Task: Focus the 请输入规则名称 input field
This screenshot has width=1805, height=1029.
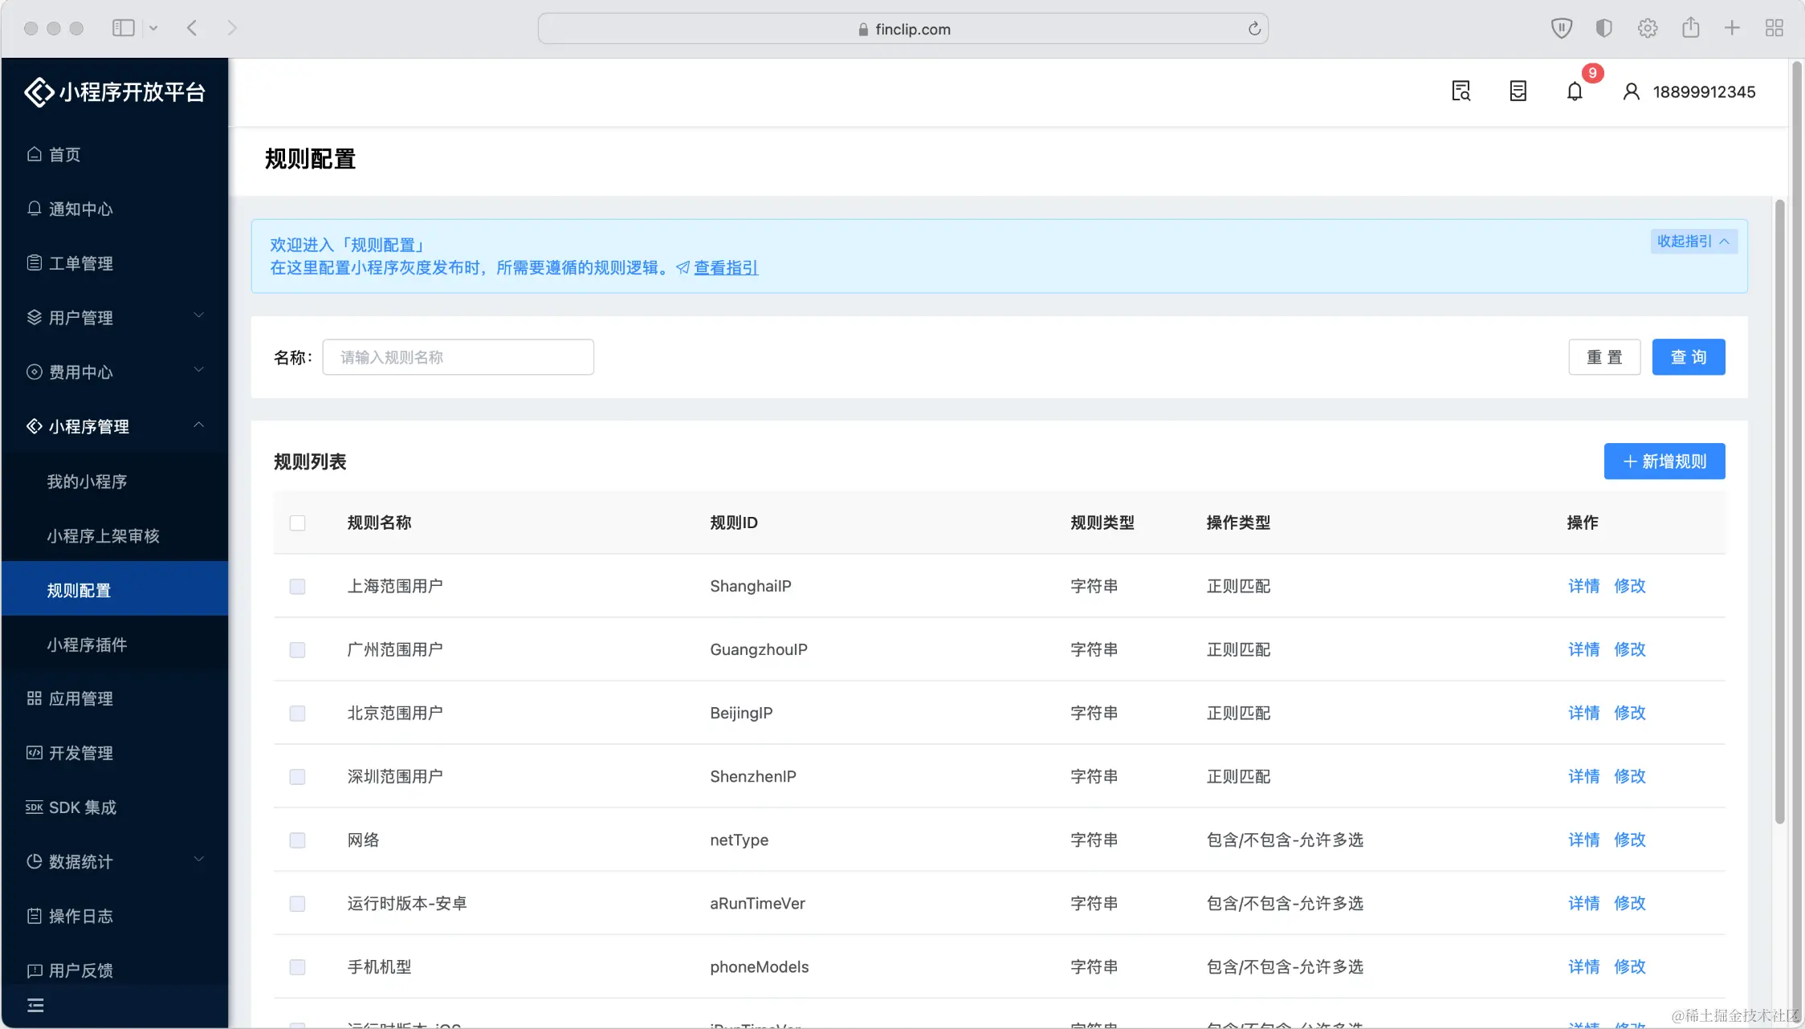Action: click(458, 357)
